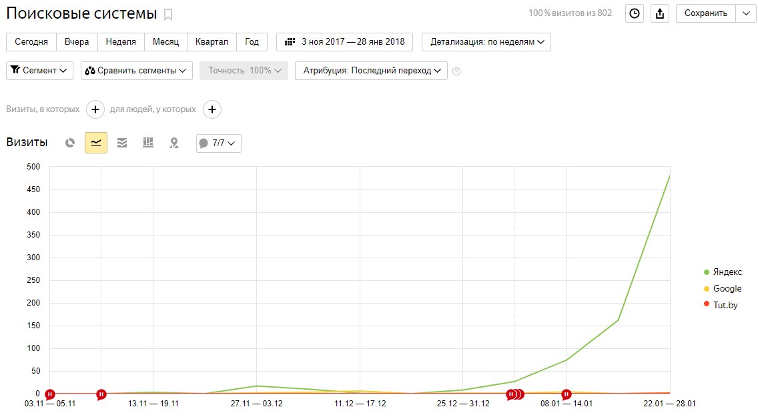The height and width of the screenshot is (417, 758).
Task: Click the x-axis label 27.11 — 03.12
Action: (257, 404)
